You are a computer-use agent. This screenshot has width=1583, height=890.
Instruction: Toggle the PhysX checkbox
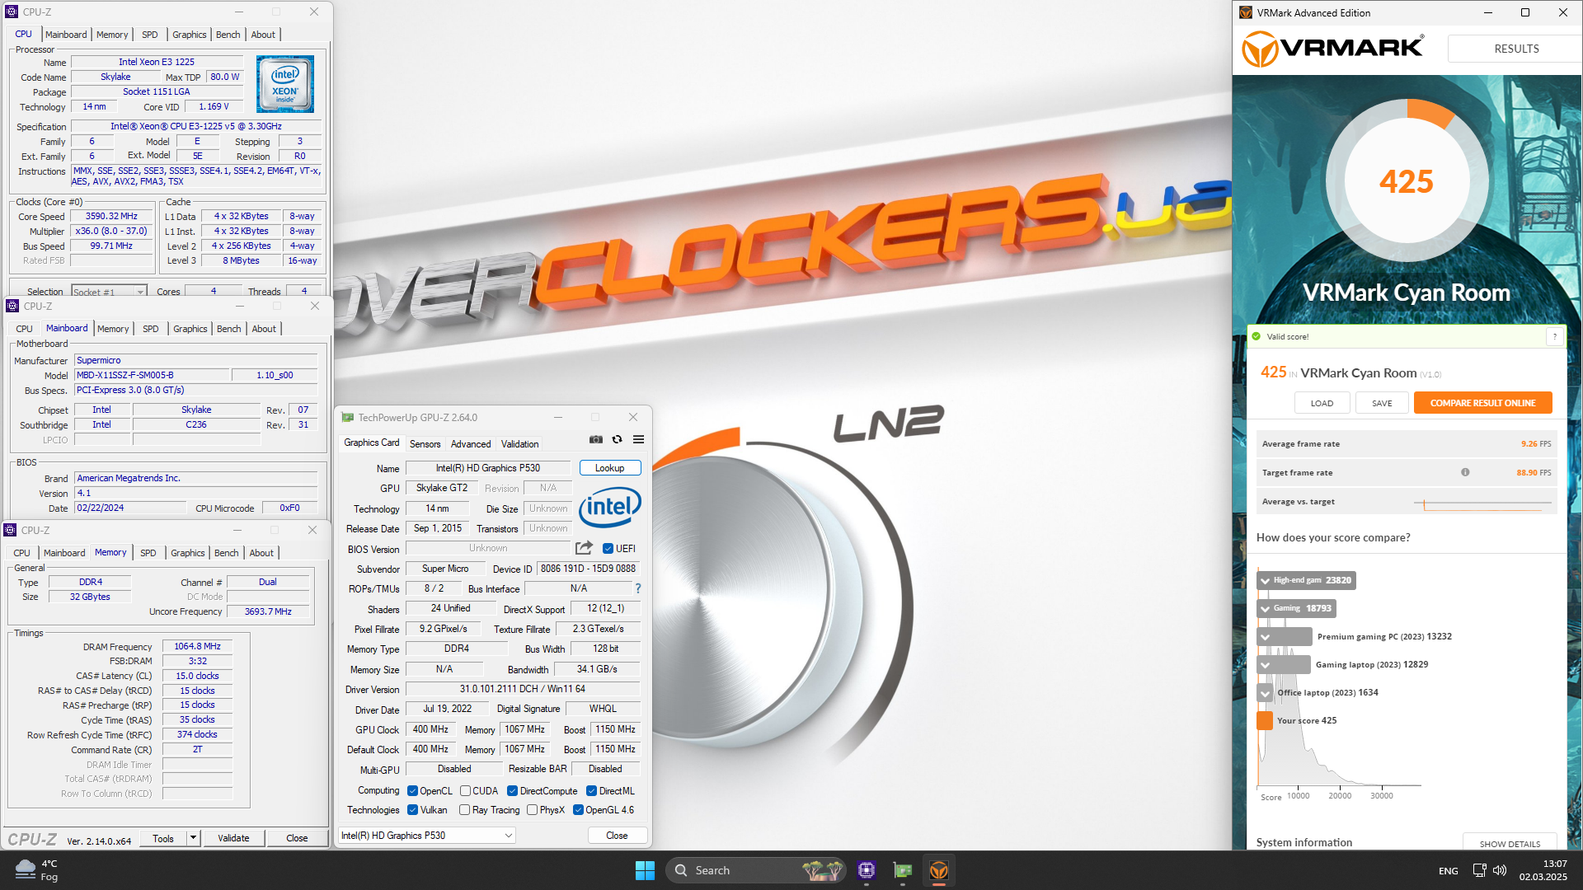click(x=532, y=810)
